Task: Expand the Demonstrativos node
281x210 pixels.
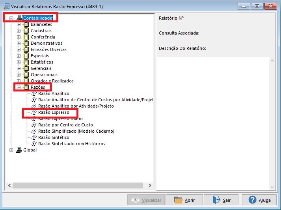Action: [x=19, y=43]
